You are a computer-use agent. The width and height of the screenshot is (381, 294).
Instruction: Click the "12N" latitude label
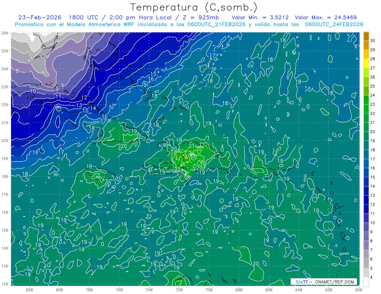point(5,284)
